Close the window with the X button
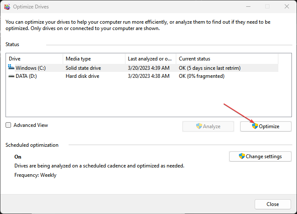The image size is (297, 214). (x=287, y=7)
